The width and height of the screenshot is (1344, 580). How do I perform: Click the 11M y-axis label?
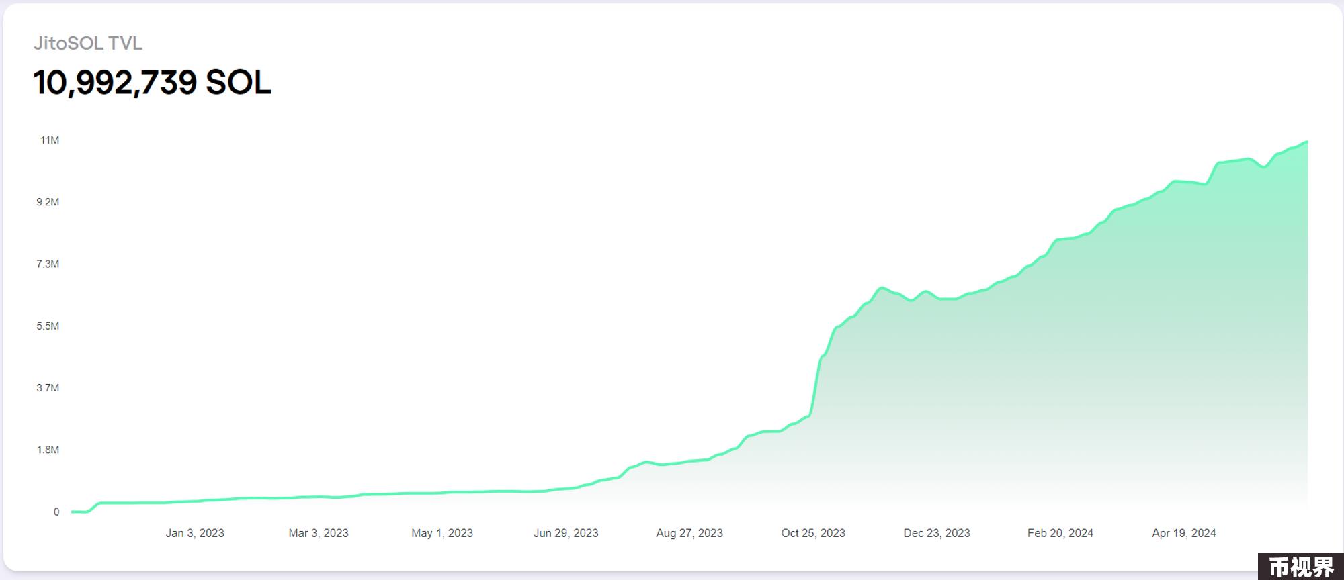point(50,140)
